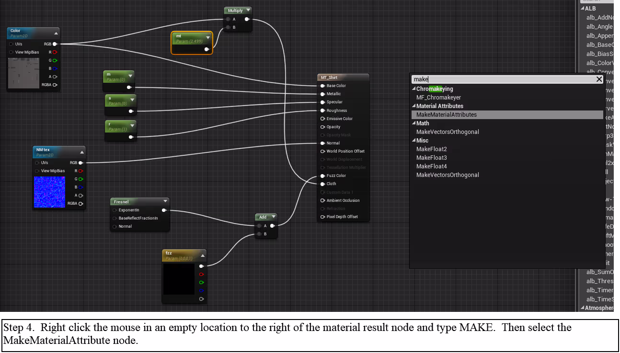Click the Multiply node A input pin
Screen dimensions: 620x353
point(228,20)
